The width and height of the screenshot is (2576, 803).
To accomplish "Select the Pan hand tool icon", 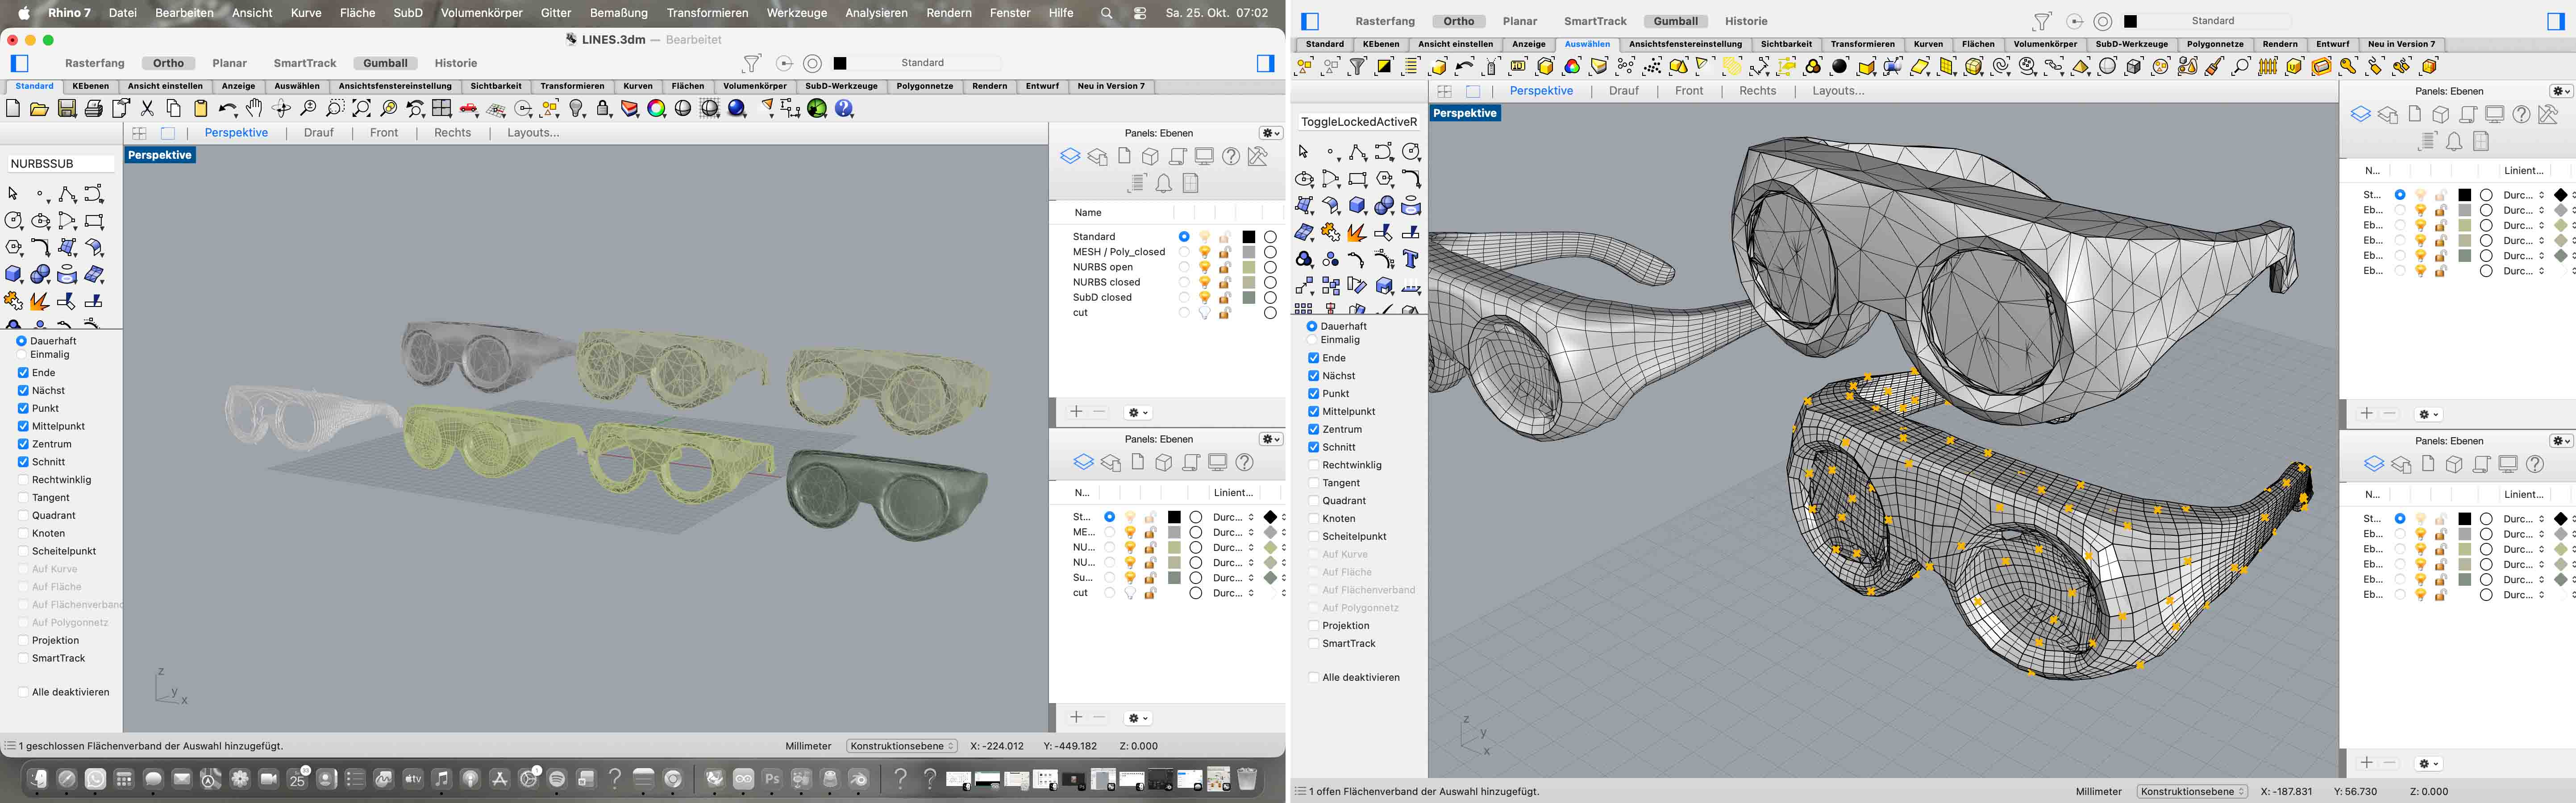I will coord(255,109).
